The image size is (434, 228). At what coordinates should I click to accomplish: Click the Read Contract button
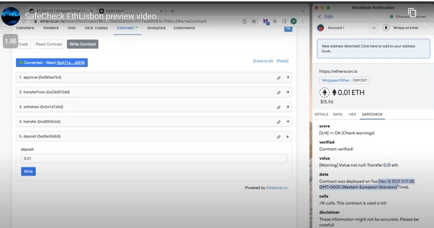[x=49, y=44]
